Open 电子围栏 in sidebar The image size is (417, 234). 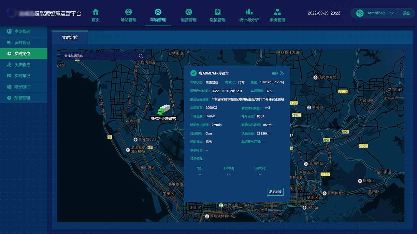[23, 87]
